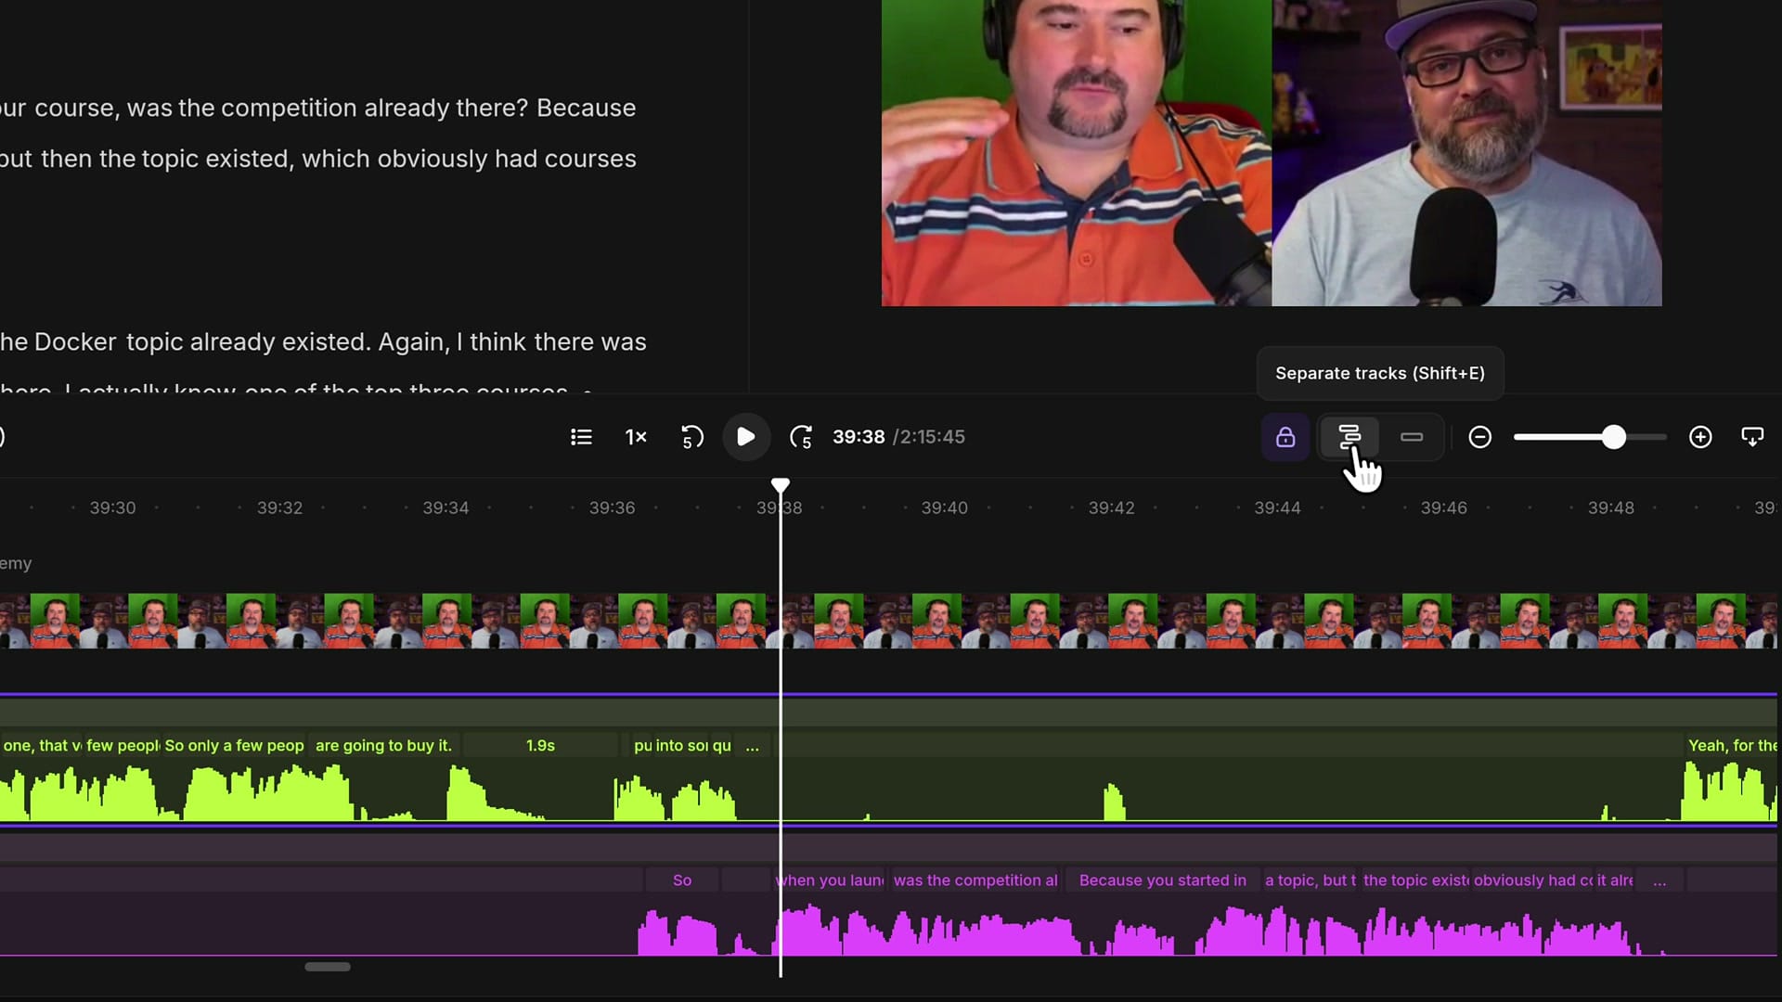Select the 'Because you started in' clip
The height and width of the screenshot is (1002, 1782).
tap(1163, 880)
